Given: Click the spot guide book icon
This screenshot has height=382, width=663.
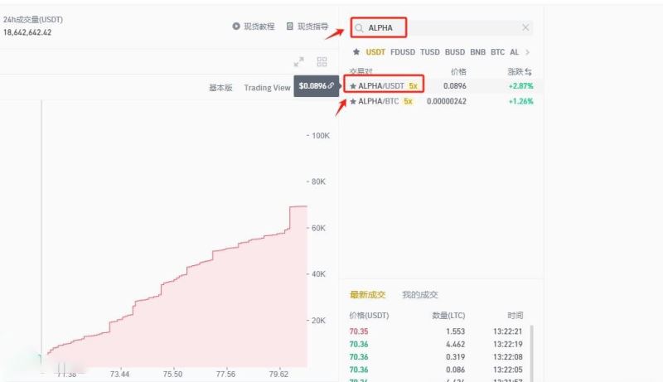Looking at the screenshot, I should [290, 27].
